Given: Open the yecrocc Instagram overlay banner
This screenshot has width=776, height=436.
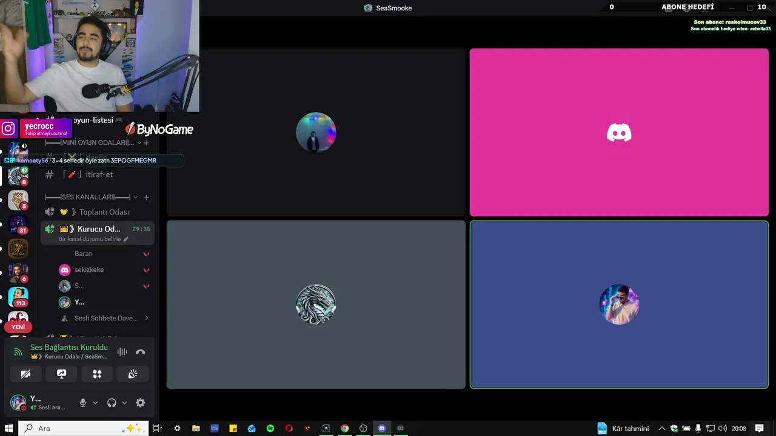Looking at the screenshot, I should coord(36,128).
